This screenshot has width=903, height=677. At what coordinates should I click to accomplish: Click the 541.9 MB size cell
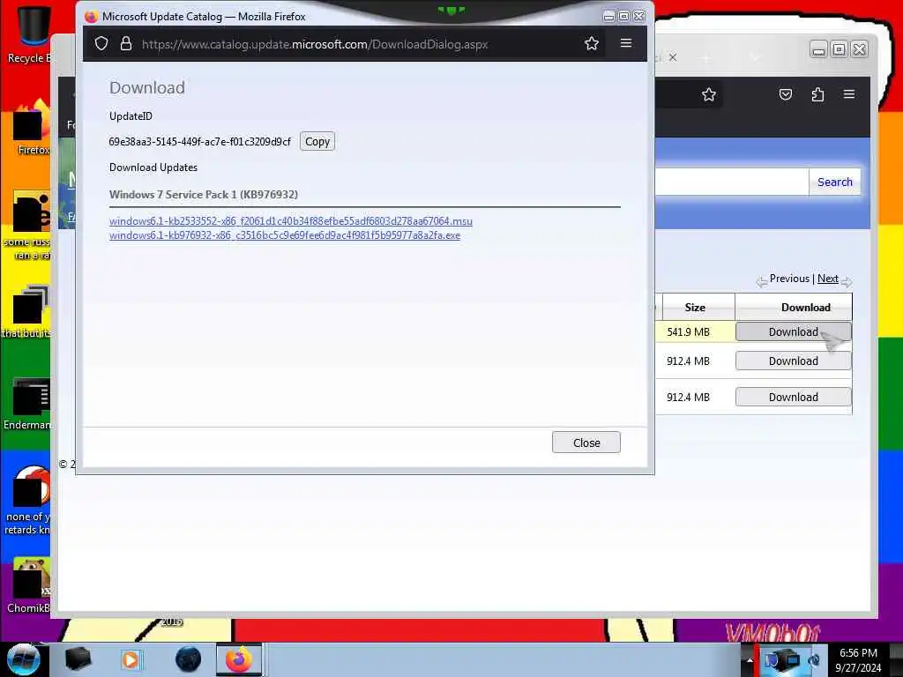pyautogui.click(x=688, y=332)
